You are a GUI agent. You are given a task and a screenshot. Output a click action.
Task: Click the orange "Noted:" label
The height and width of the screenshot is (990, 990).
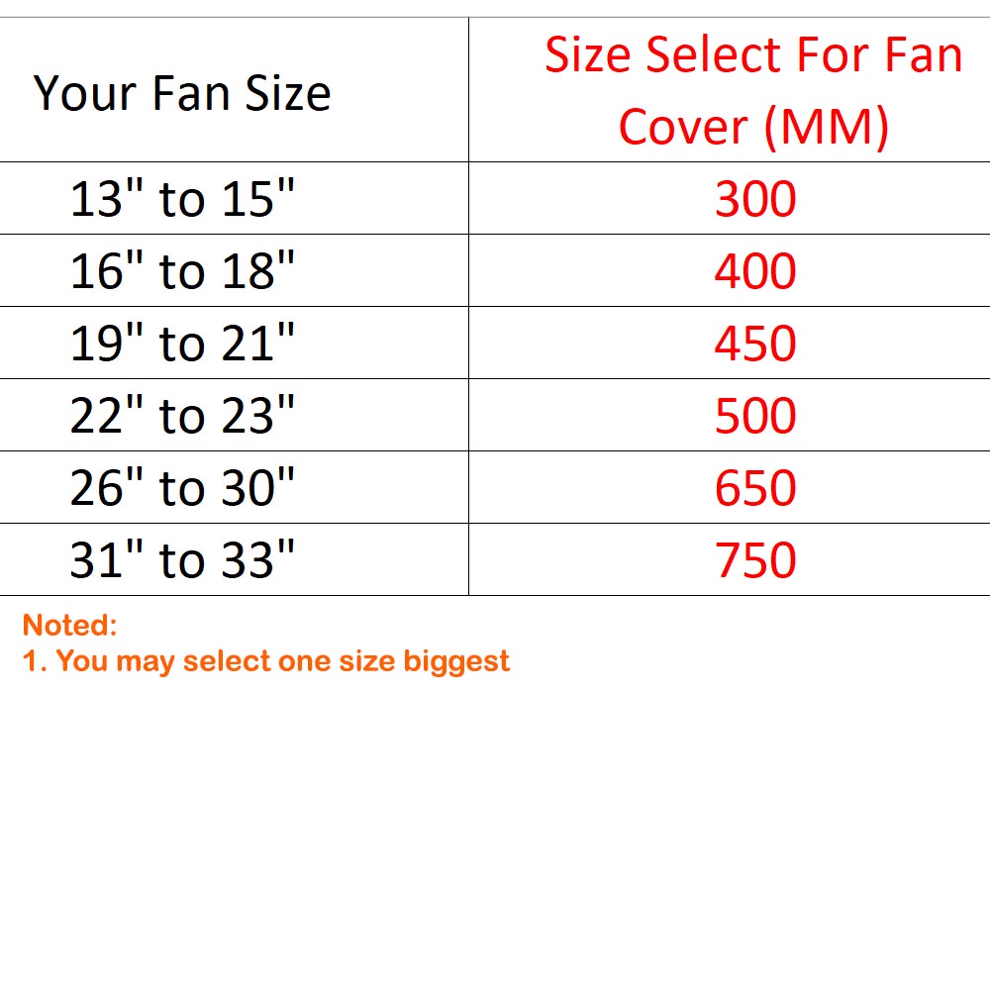(x=69, y=626)
